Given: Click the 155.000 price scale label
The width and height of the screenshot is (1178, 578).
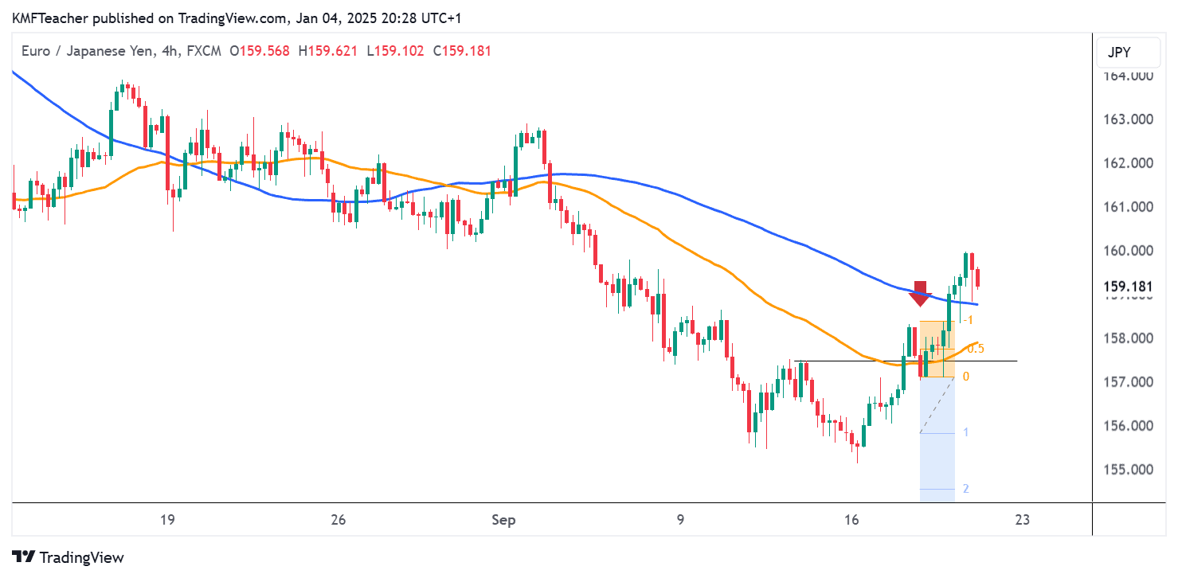Looking at the screenshot, I should click(1127, 469).
